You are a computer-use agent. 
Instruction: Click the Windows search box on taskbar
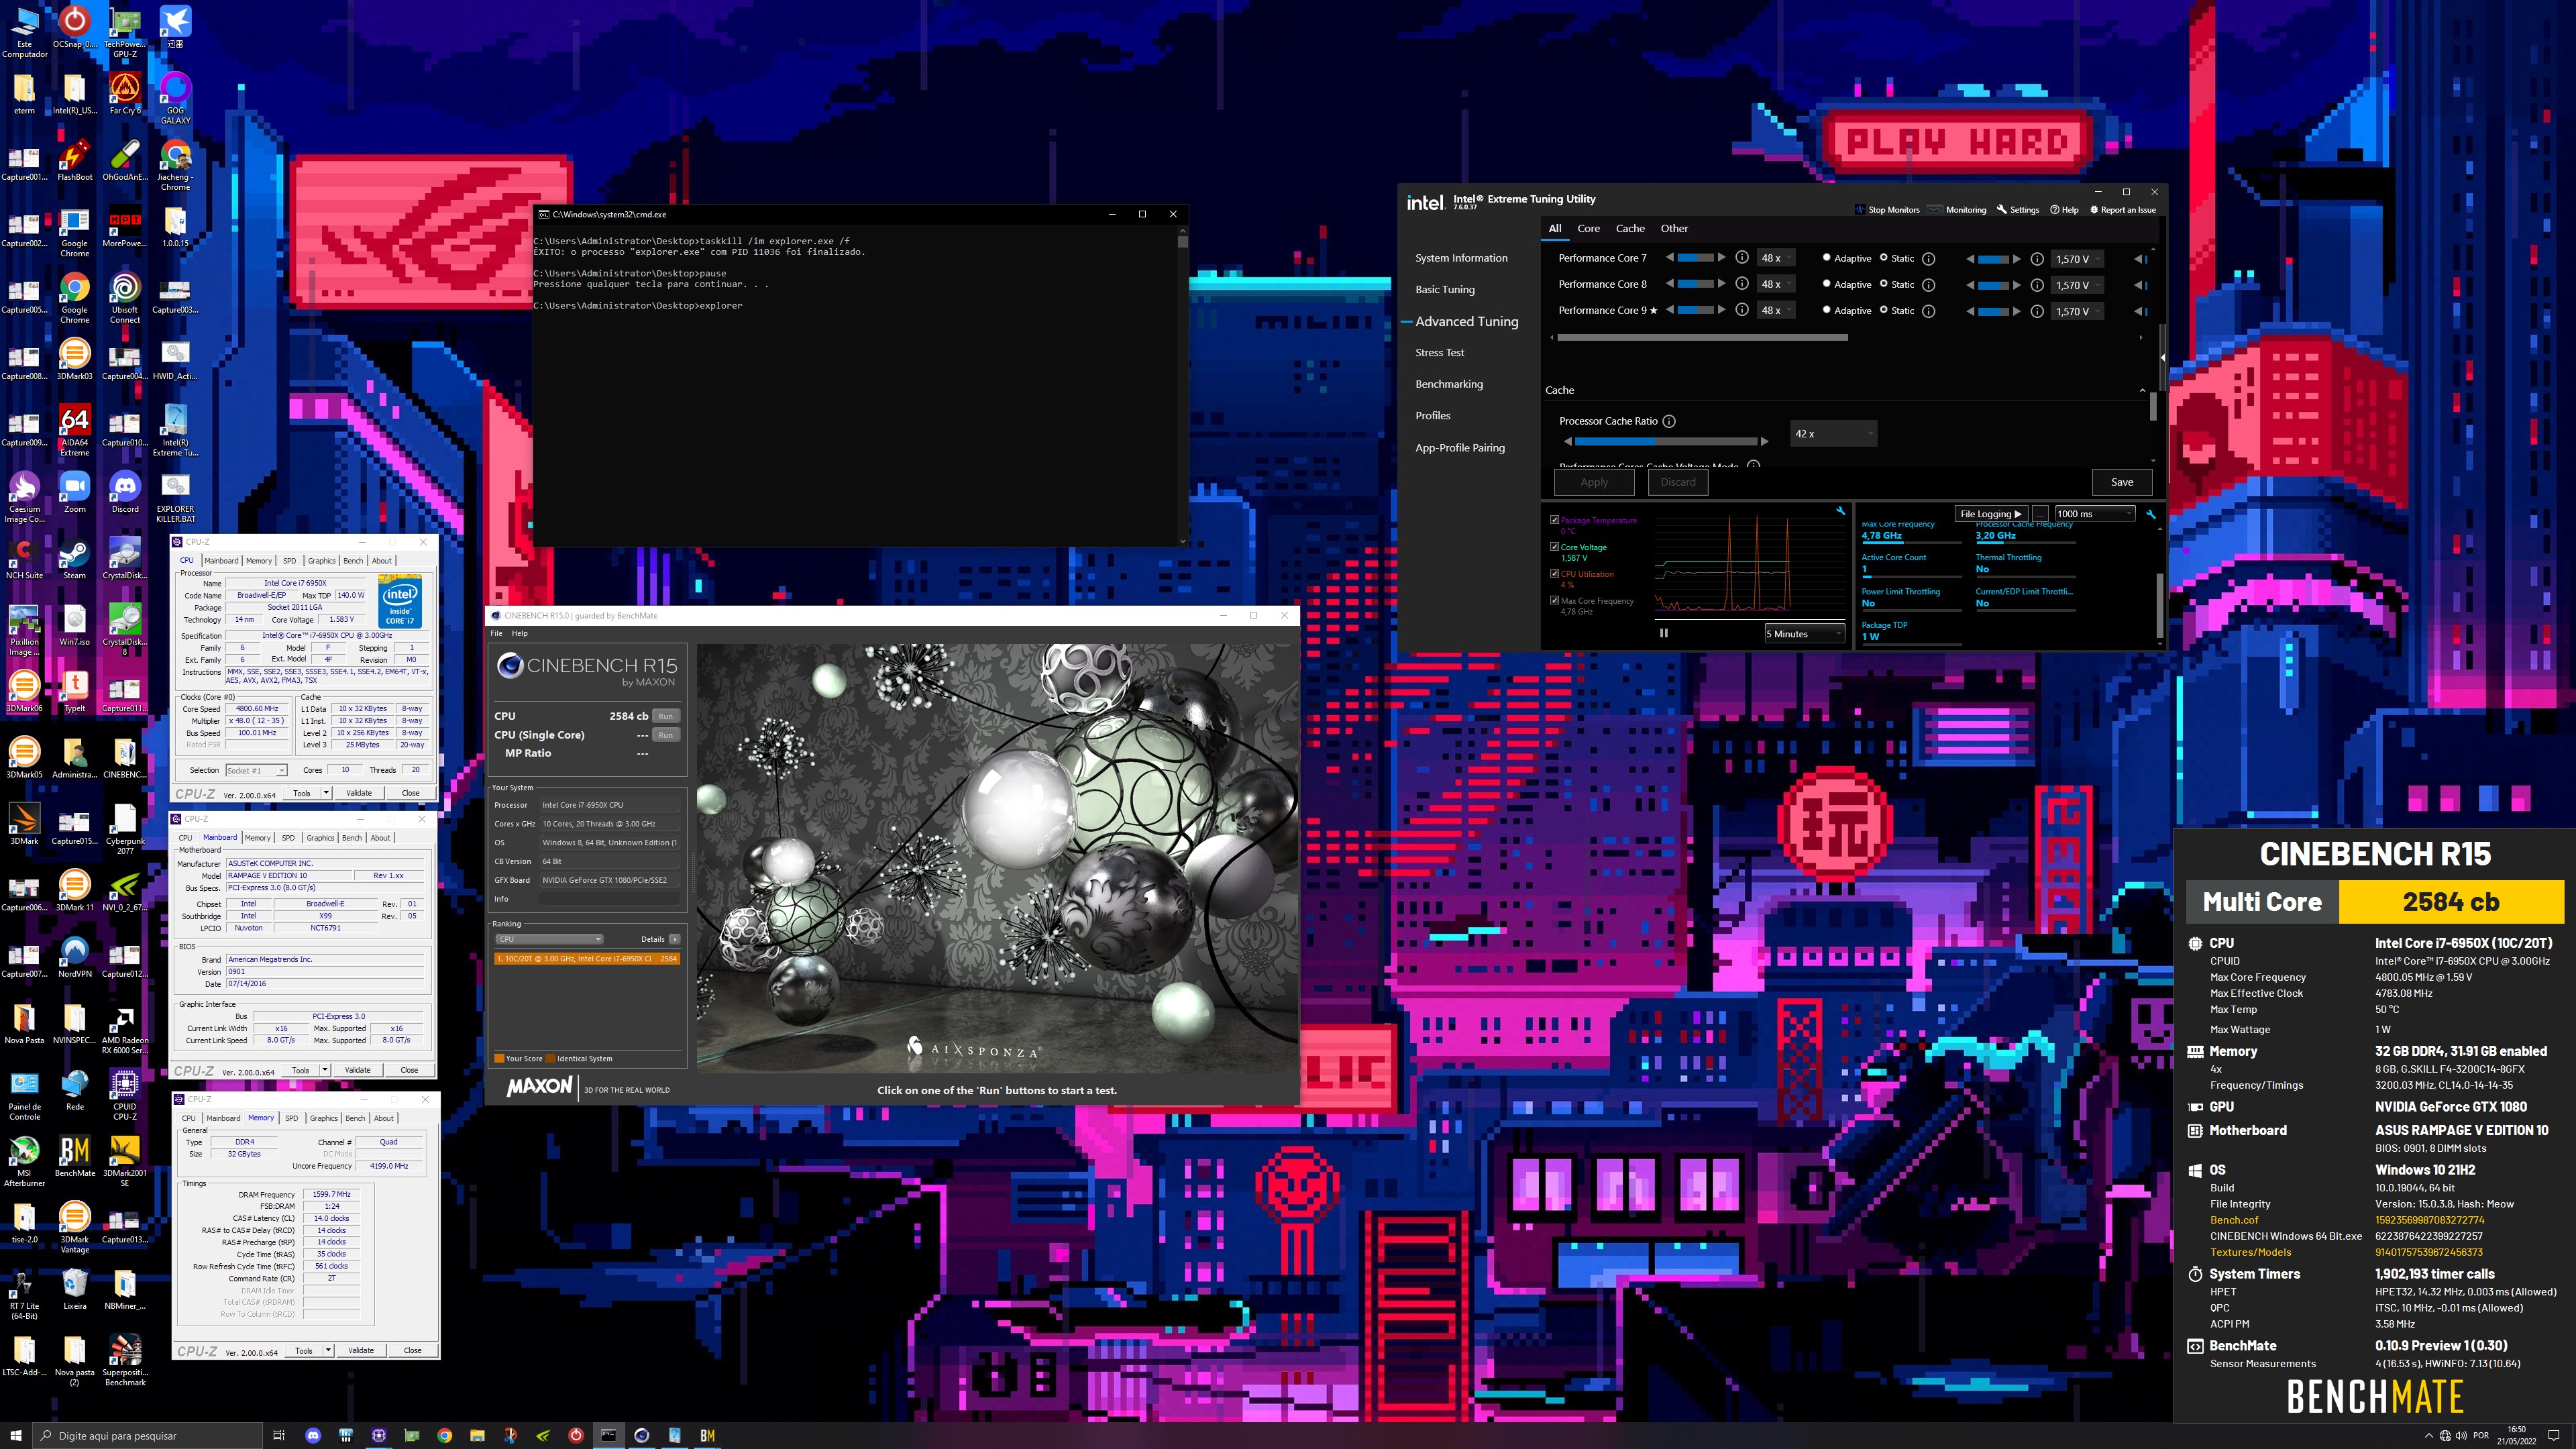click(148, 1436)
